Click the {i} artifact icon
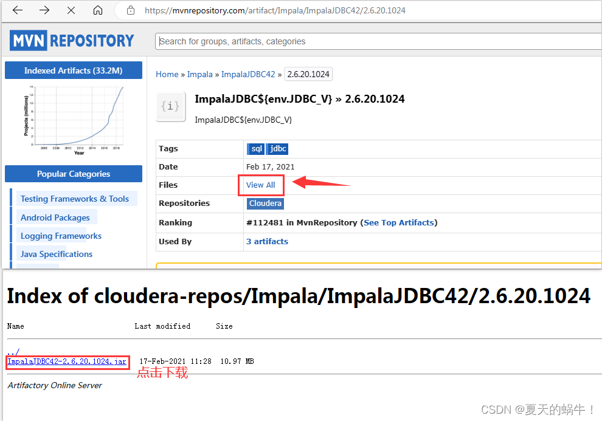602x421 pixels. (170, 106)
